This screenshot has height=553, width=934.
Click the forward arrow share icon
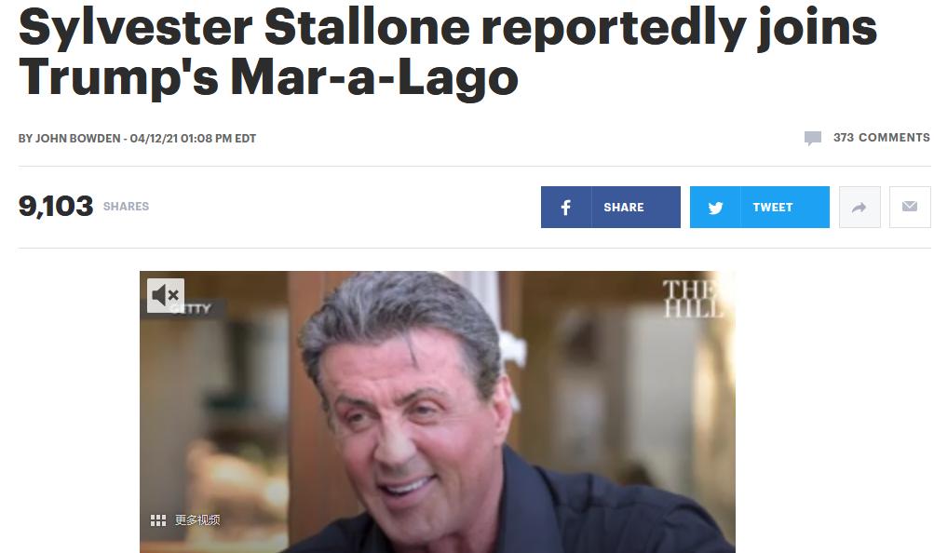pyautogui.click(x=860, y=208)
